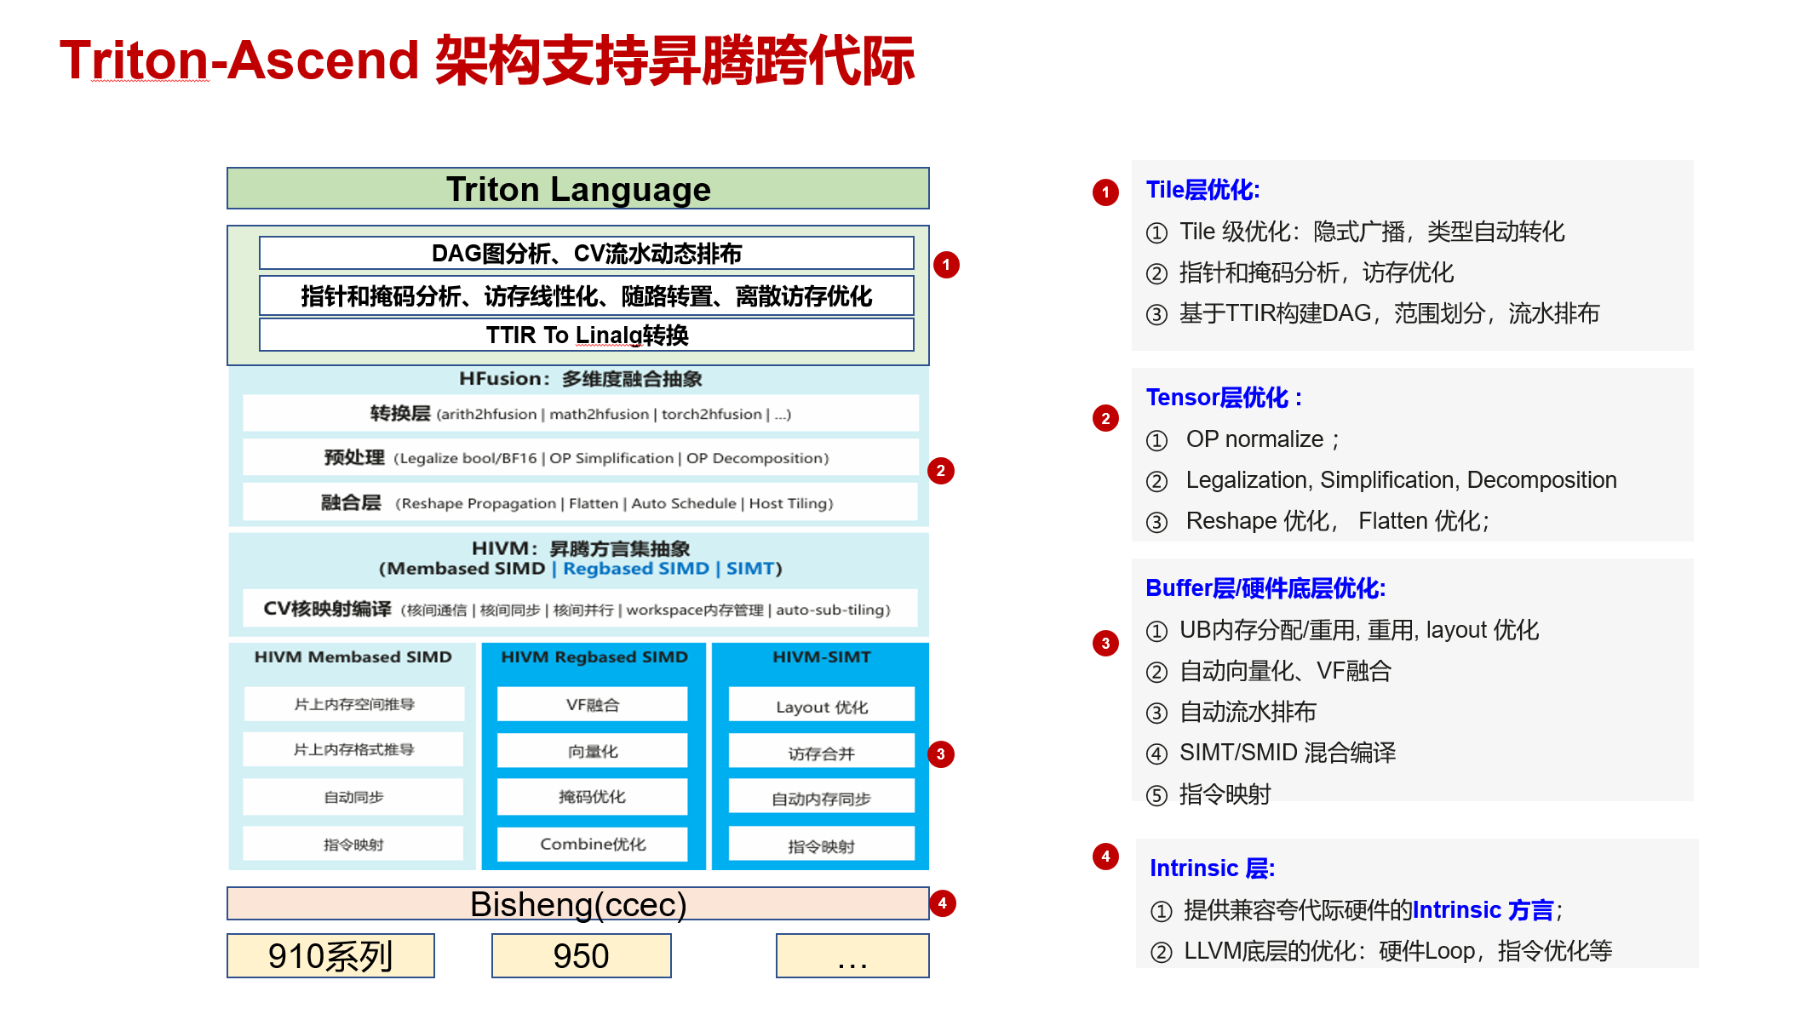
Task: Click the blue Intrinsic 方言 text
Action: tap(1483, 910)
